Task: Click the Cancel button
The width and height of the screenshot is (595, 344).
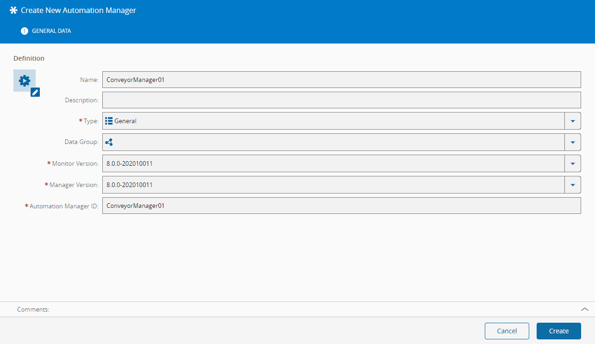Action: click(x=507, y=331)
